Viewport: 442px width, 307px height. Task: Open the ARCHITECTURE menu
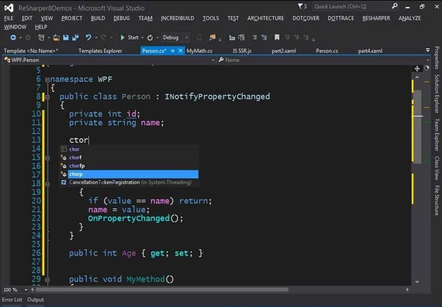266,18
